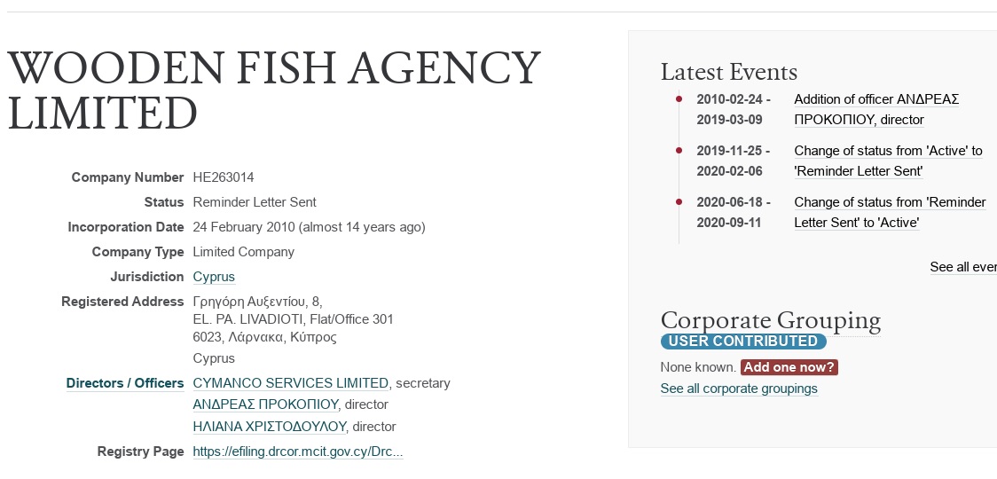997x479 pixels.
Task: Click the WOODEN FISH AGENCY LIMITED title
Action: [273, 90]
